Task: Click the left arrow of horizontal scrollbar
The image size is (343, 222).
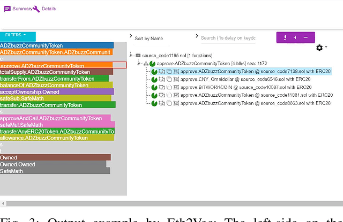Action: point(3,203)
